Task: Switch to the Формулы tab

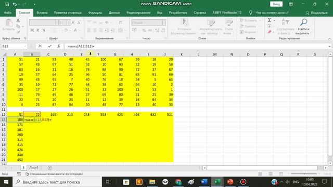Action: click(95, 12)
